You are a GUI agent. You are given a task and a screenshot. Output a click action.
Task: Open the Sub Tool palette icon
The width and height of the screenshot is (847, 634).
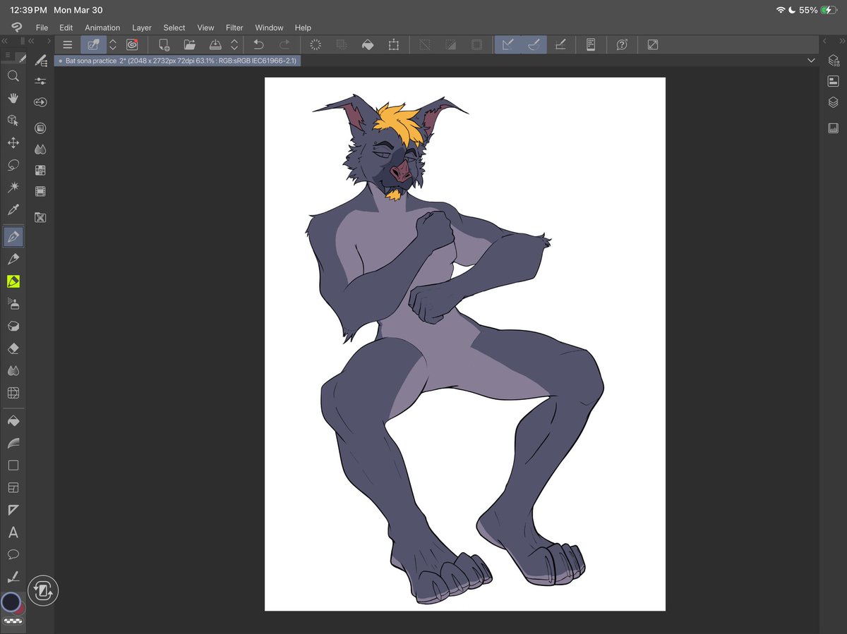[40, 61]
